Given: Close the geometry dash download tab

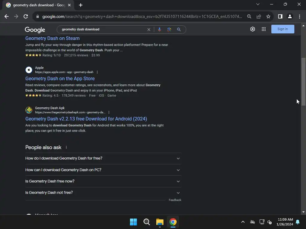Looking at the screenshot, I should [69, 5].
